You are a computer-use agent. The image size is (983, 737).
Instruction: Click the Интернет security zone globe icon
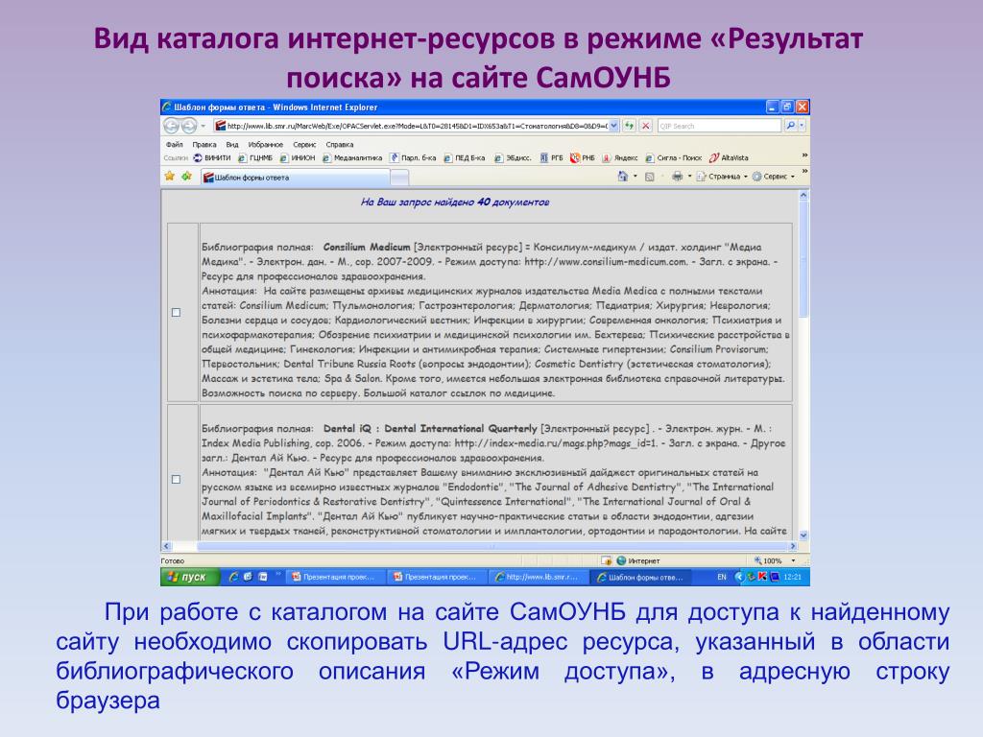(621, 560)
